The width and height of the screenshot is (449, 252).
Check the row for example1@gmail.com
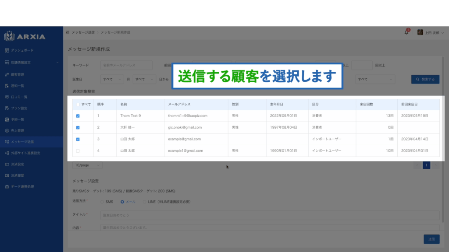coord(78,150)
